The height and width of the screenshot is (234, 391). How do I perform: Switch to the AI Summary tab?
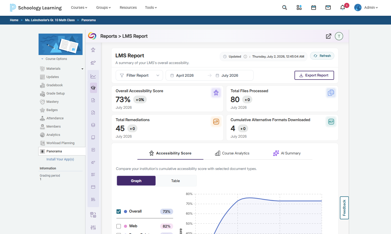[287, 153]
